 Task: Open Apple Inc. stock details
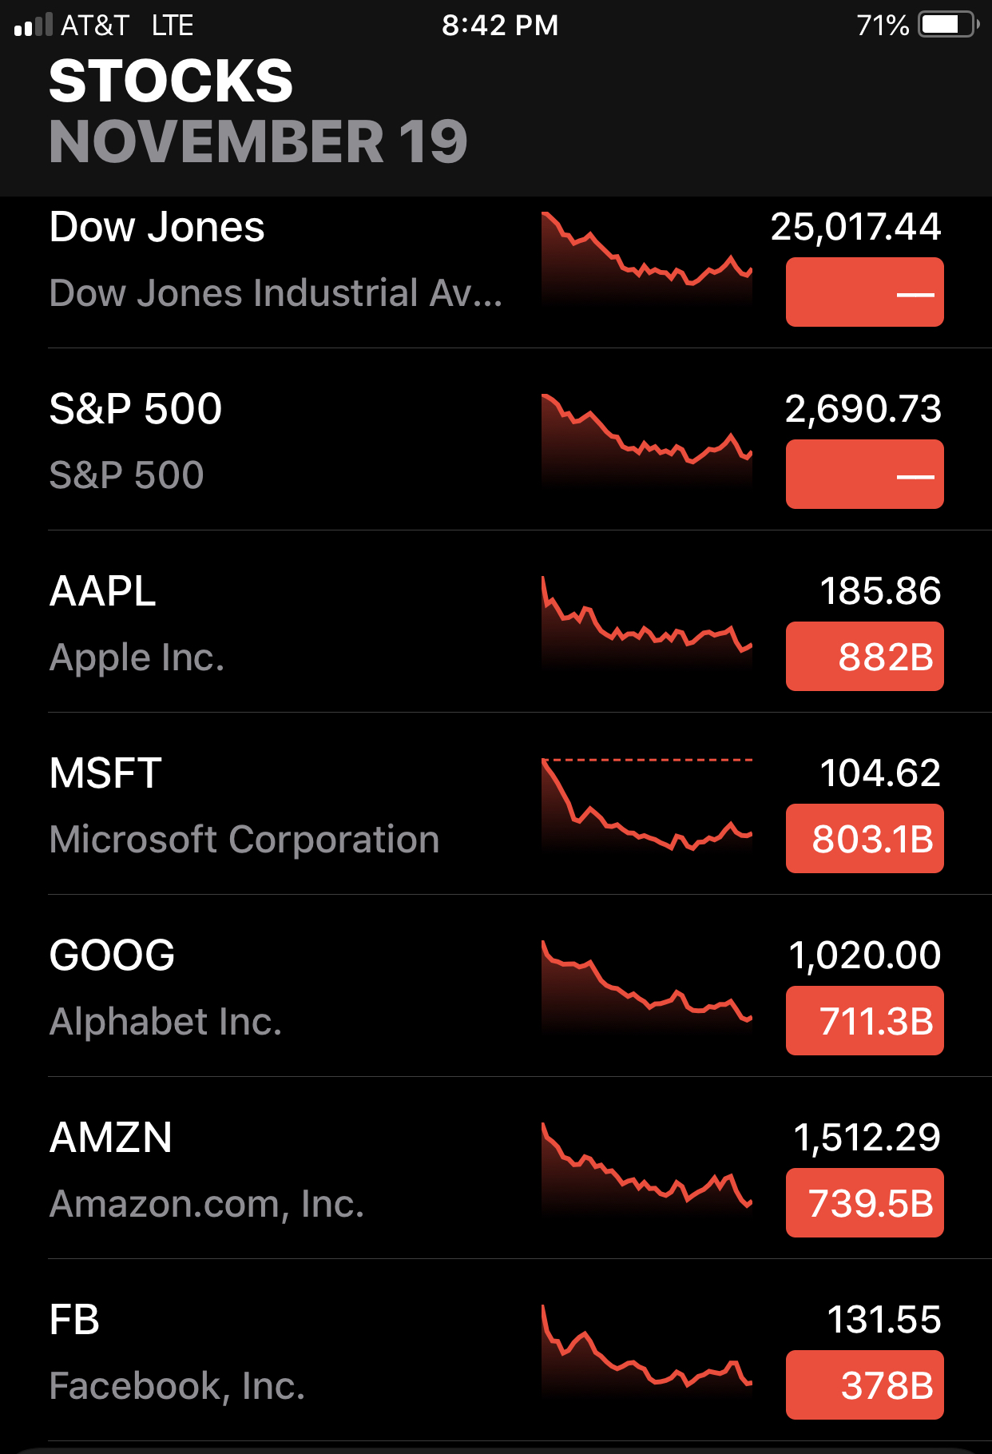[x=137, y=657]
